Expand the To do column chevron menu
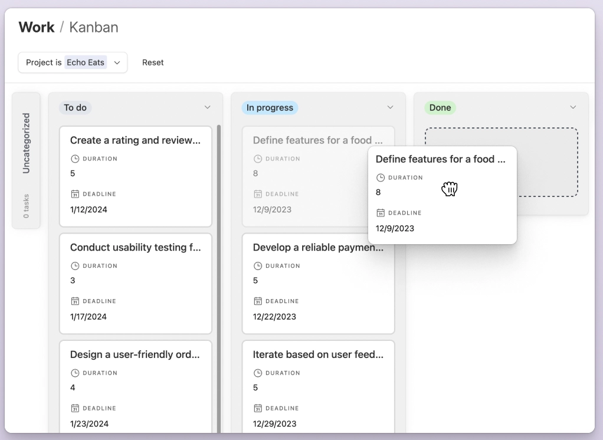 pos(207,107)
